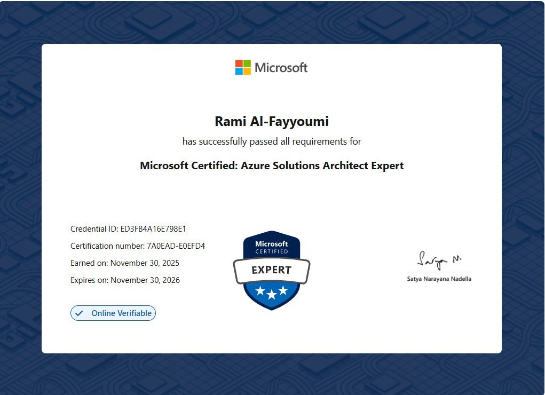Click the handwritten signature image
Viewport: 545px width, 395px height.
tap(439, 260)
